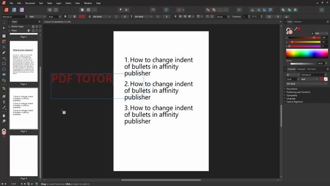Screen dimensions: 330x186
Task: Toggle align right paragraph button
Action: click(x=185, y=17)
